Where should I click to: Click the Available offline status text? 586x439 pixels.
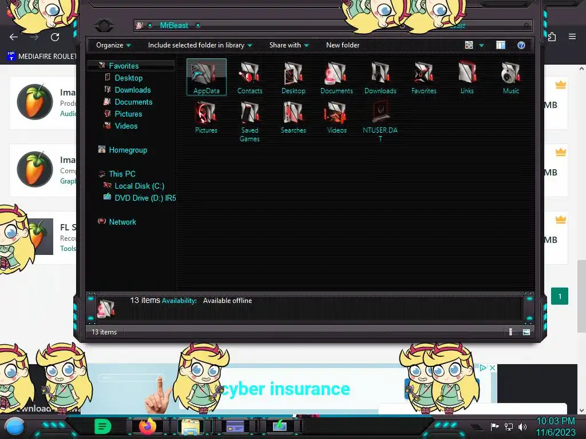227,301
